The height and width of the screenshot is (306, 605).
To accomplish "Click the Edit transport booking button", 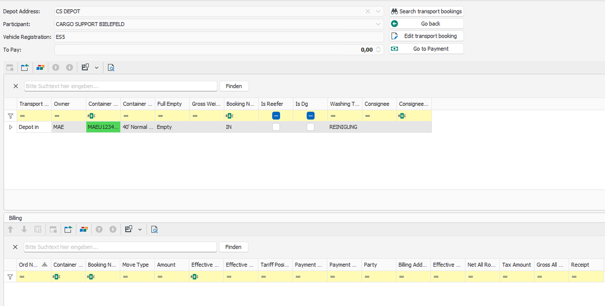I will pos(426,36).
